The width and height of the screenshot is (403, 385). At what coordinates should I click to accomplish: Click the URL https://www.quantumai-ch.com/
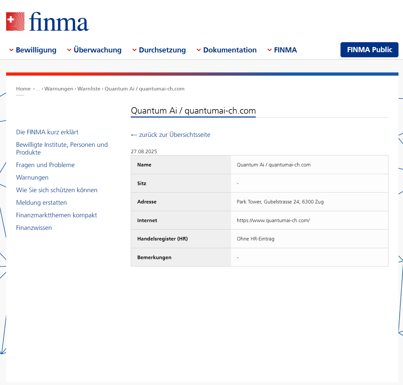pyautogui.click(x=273, y=221)
